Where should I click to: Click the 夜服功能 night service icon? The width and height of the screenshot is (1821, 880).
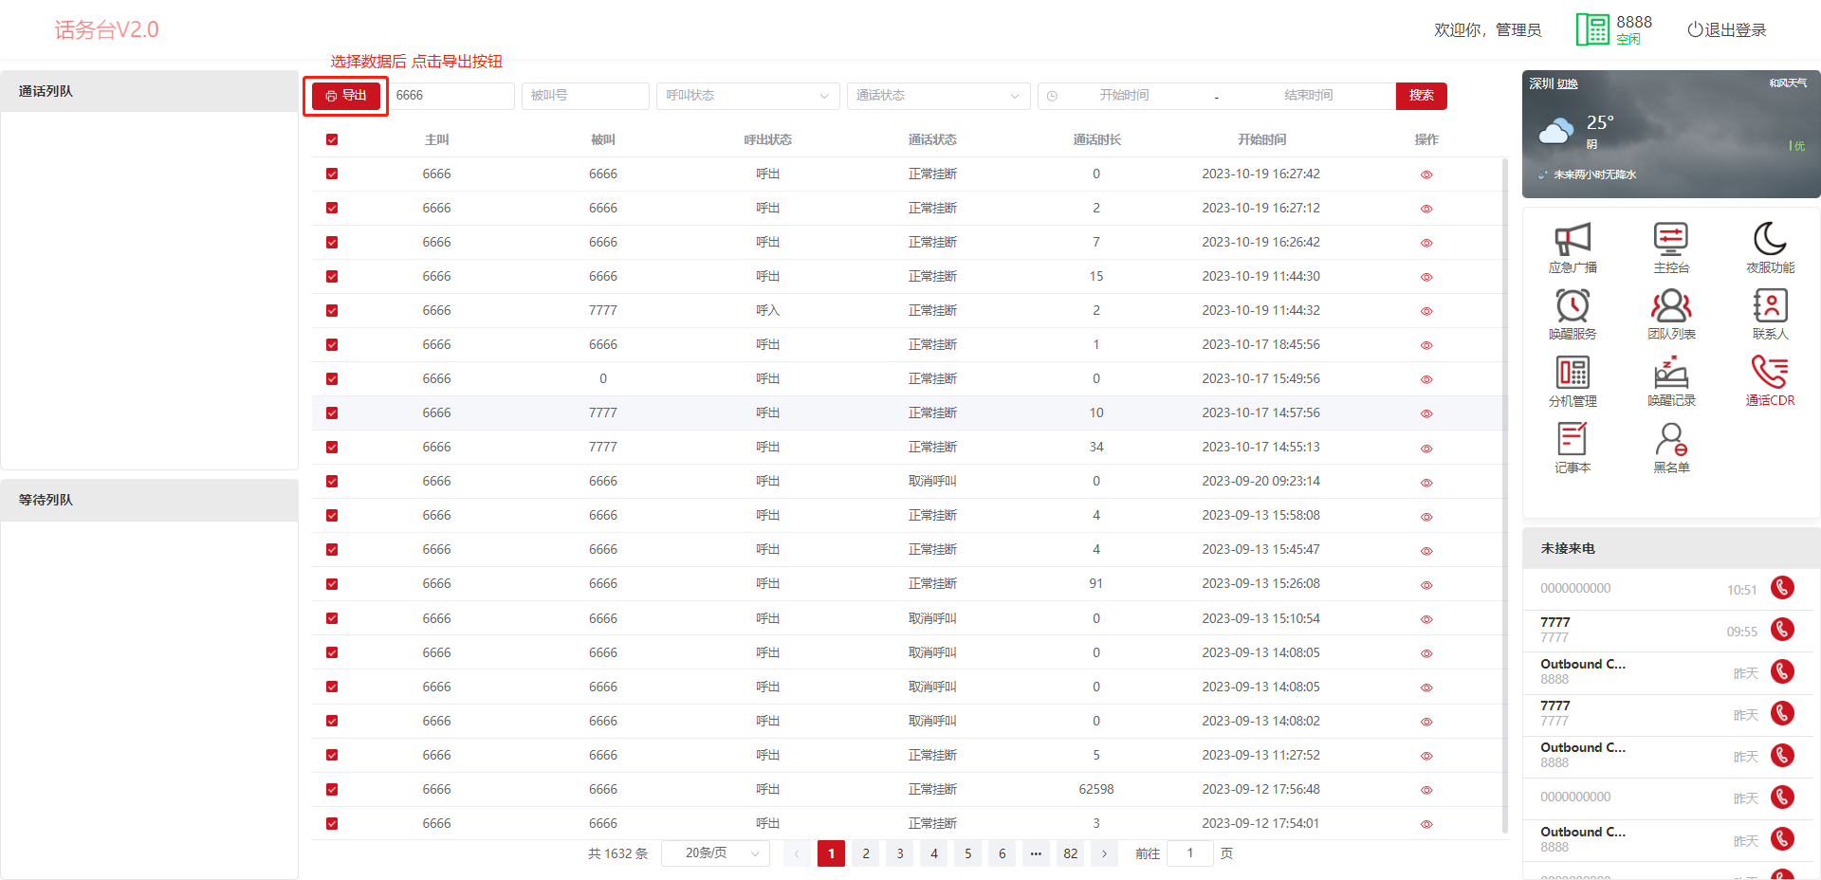point(1770,247)
